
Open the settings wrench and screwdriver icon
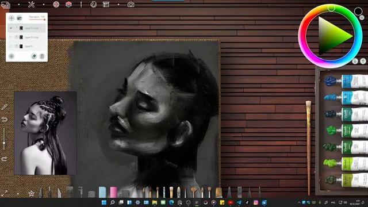point(31,4)
